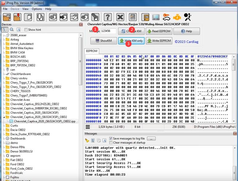Click the magnifier search icon in Devices panel
Image resolution: width=238 pixels, height=181 pixels.
12,30
